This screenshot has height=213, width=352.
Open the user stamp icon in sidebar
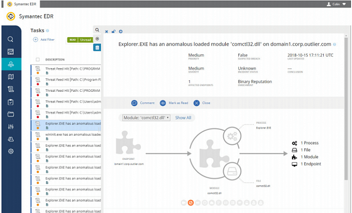tap(11, 139)
